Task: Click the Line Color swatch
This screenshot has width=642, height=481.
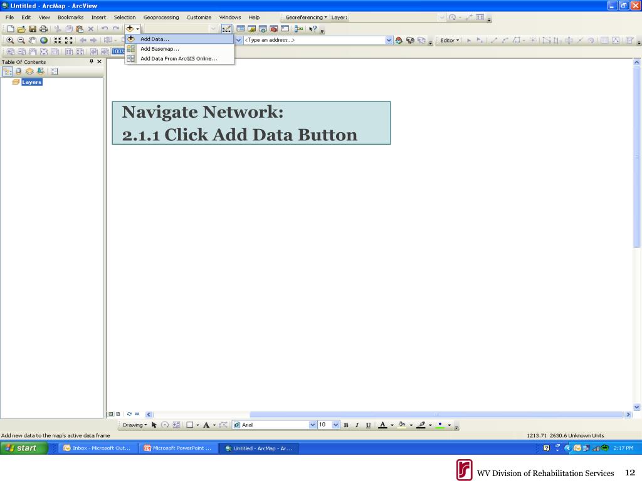Action: tap(421, 425)
